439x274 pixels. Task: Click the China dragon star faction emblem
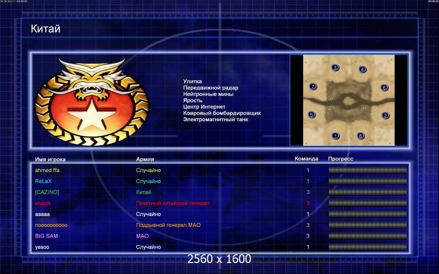pos(92,101)
